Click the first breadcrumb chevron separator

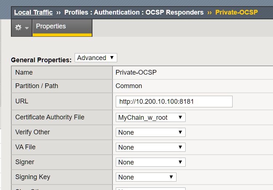click(59, 12)
